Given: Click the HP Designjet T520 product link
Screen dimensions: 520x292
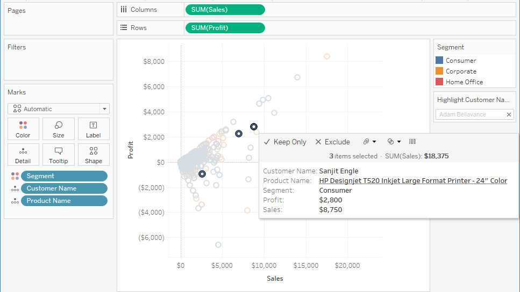Looking at the screenshot, I should pos(412,181).
